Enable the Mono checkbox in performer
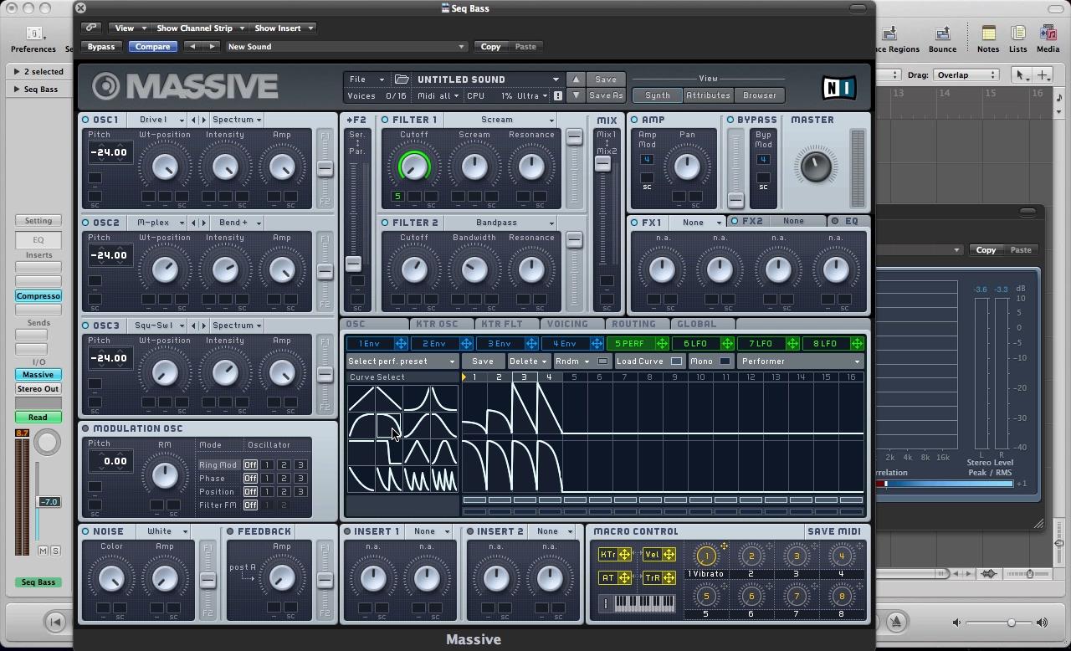The image size is (1071, 651). point(725,361)
